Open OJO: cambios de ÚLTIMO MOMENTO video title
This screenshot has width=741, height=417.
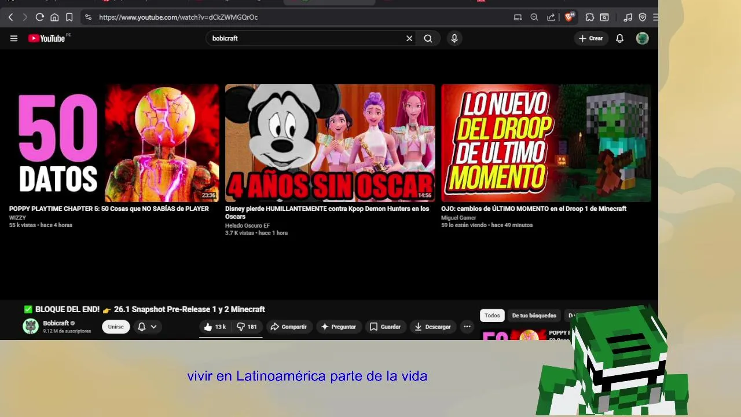534,209
